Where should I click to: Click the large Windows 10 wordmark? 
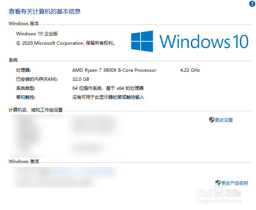coord(204,41)
